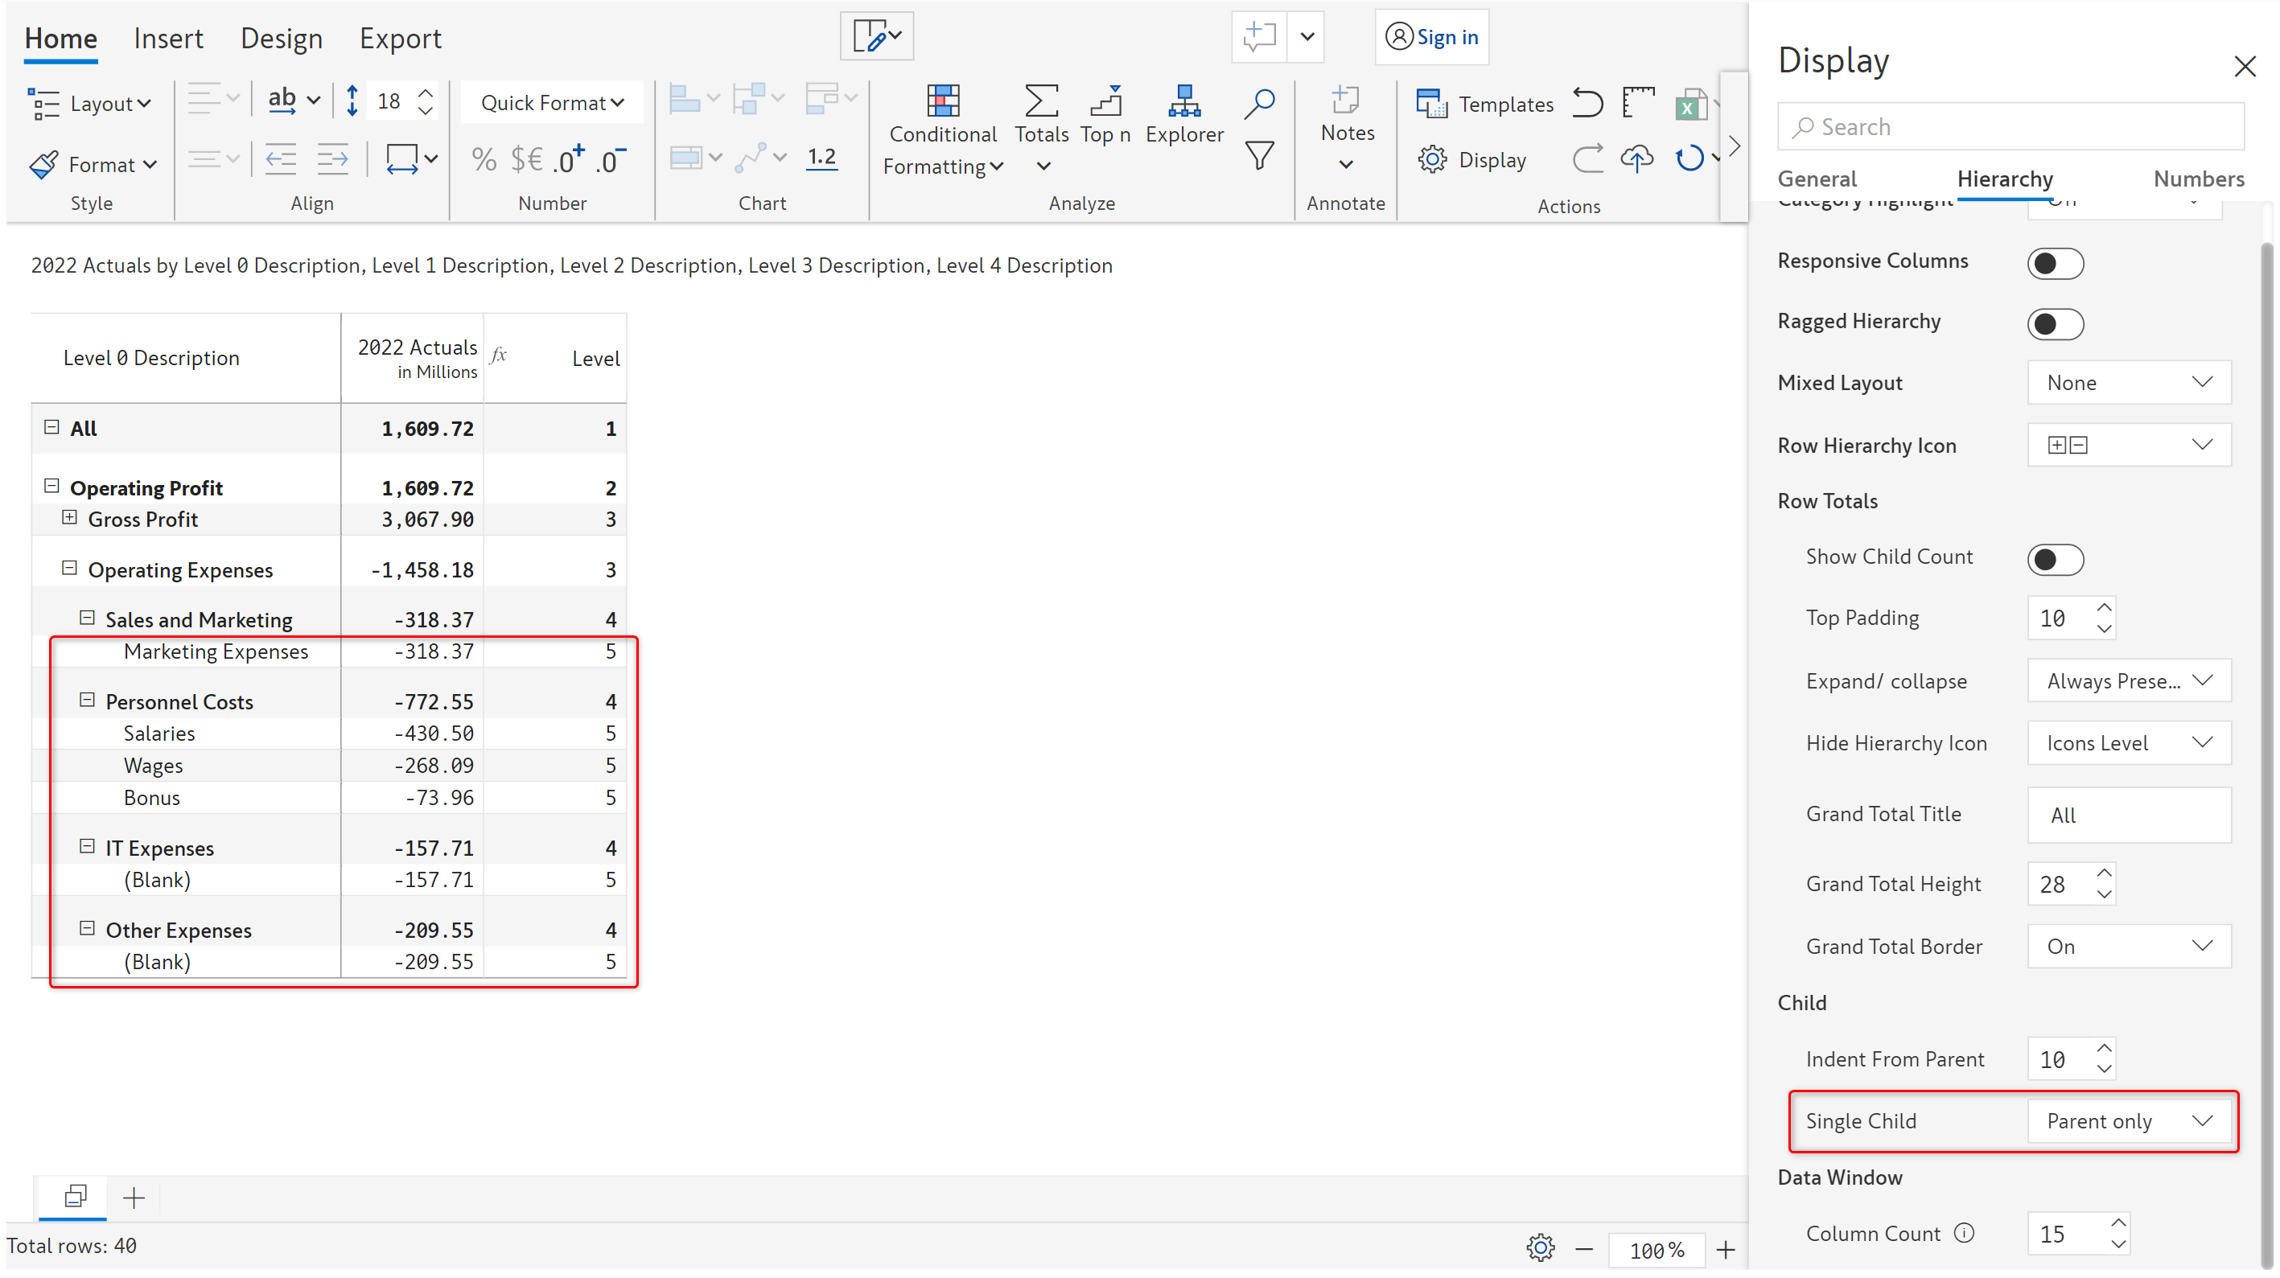Click the ruler measure icon

1638,103
